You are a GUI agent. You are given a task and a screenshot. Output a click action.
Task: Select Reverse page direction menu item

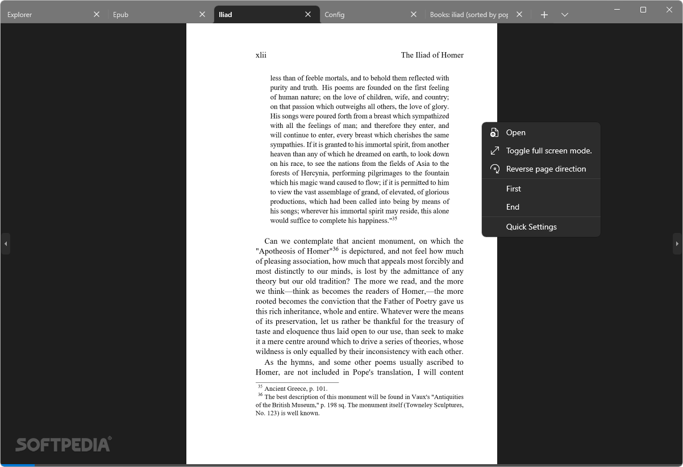point(541,169)
